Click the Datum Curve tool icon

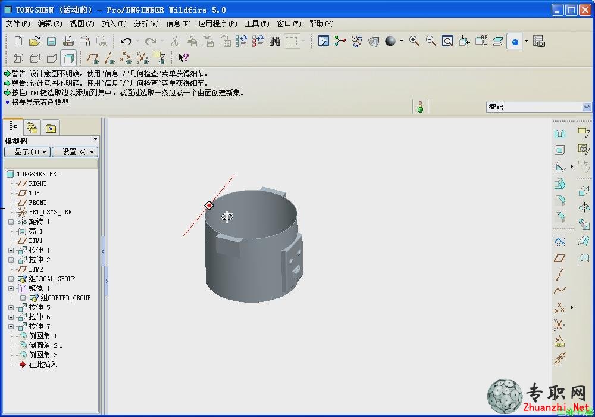[x=560, y=291]
